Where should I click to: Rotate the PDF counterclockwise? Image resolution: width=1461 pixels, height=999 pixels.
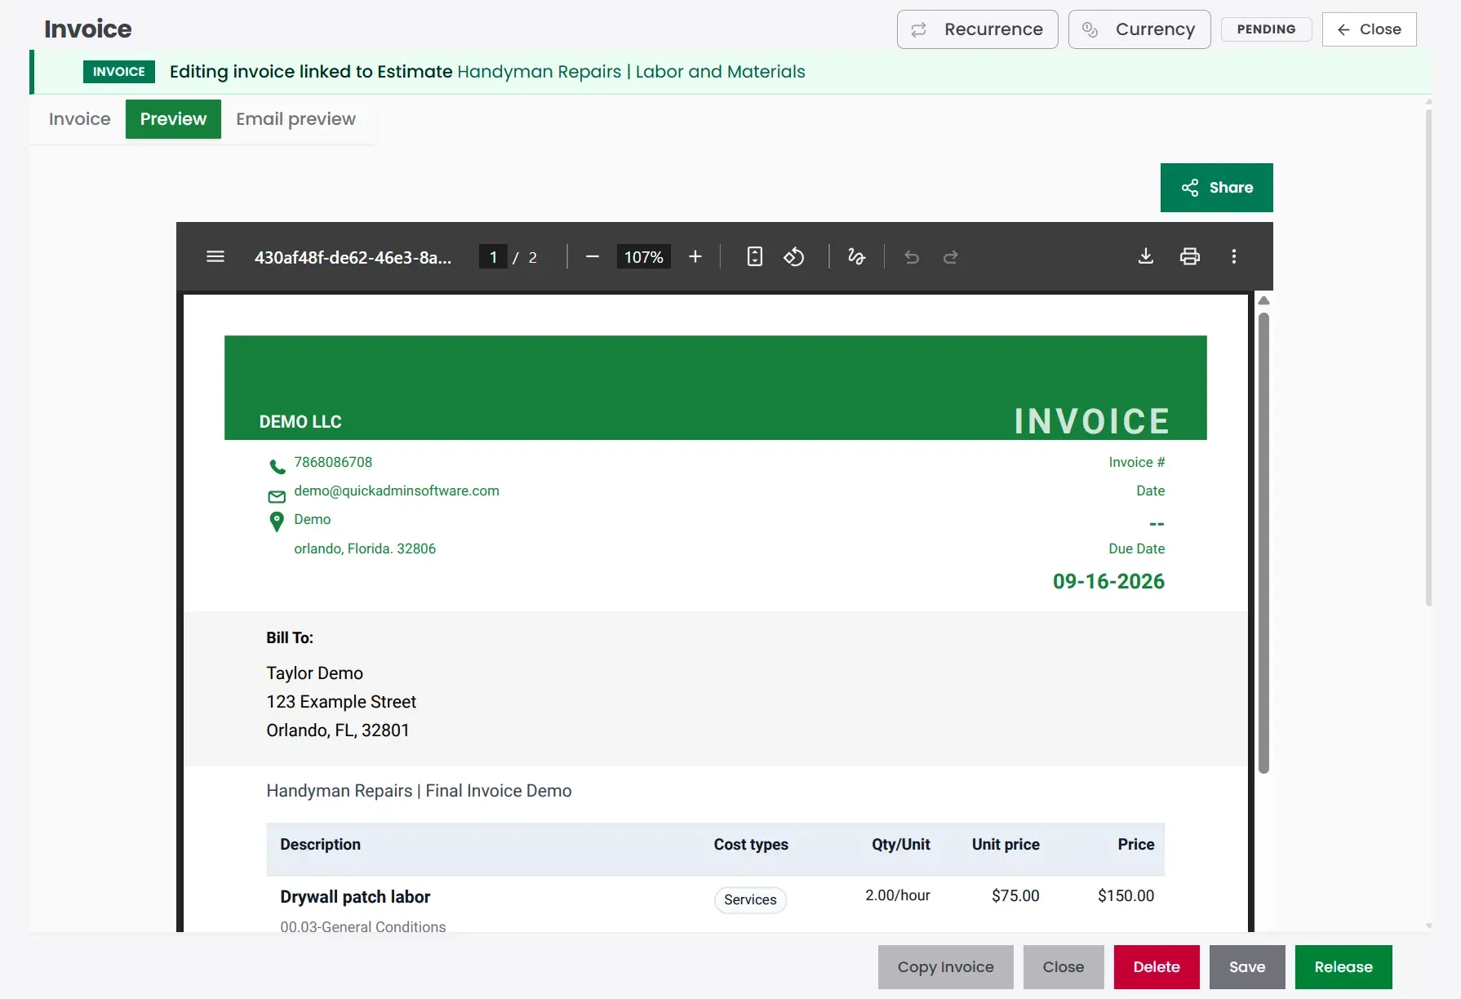(794, 257)
